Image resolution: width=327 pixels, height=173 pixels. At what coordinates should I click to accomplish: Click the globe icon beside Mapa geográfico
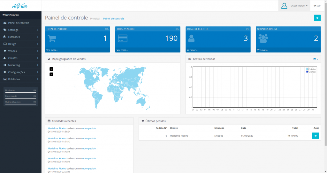[49, 59]
